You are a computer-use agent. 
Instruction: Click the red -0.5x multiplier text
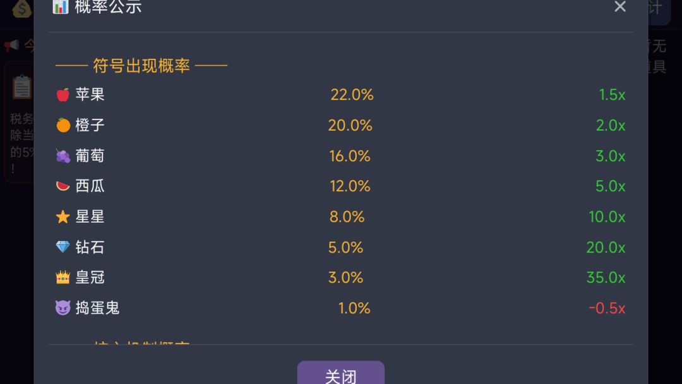click(x=607, y=308)
